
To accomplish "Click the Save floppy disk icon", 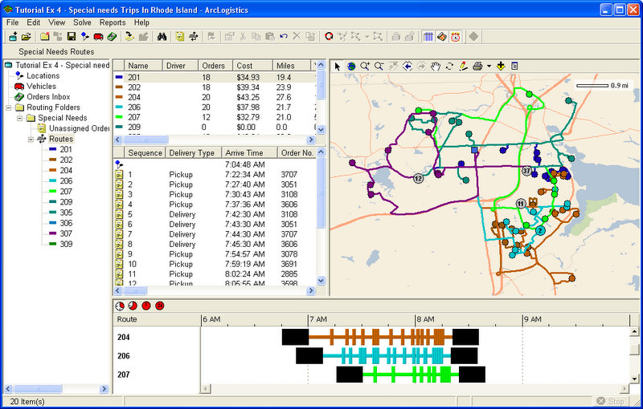I will (x=72, y=37).
